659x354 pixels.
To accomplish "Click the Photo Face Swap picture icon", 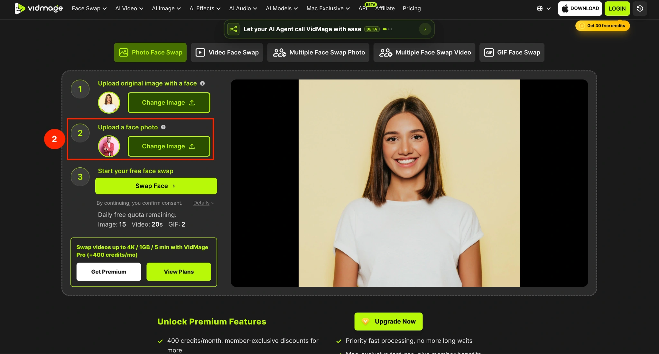I will click(124, 52).
